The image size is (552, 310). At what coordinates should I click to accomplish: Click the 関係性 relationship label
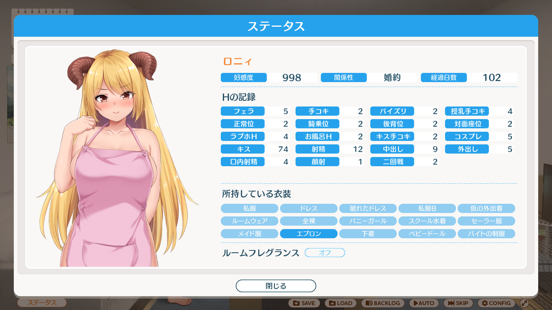click(344, 77)
